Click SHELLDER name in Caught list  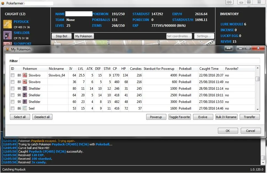click(x=22, y=33)
